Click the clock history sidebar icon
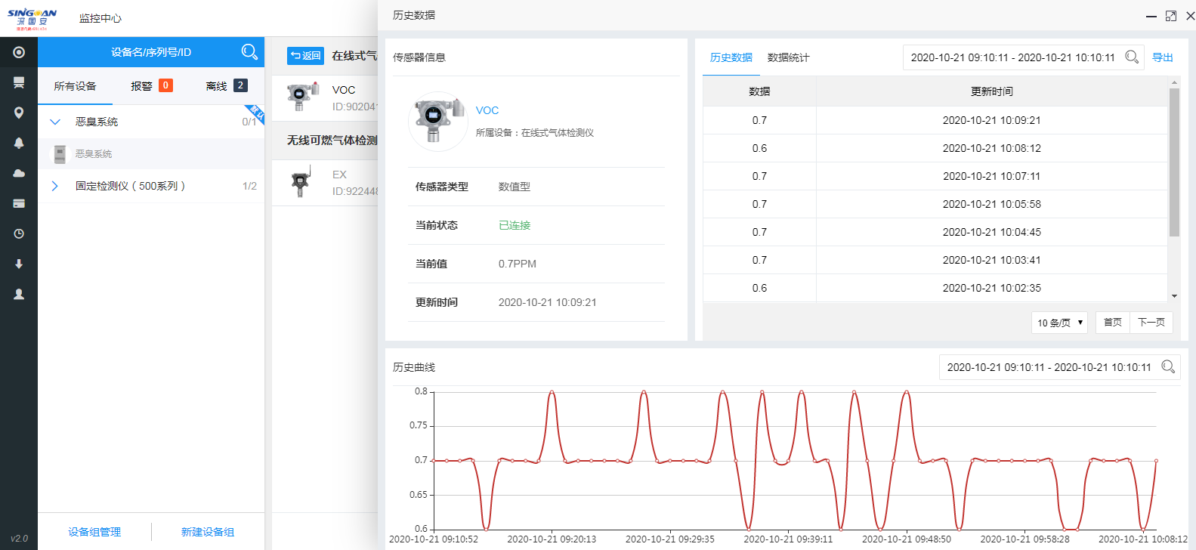1196x550 pixels. (19, 233)
